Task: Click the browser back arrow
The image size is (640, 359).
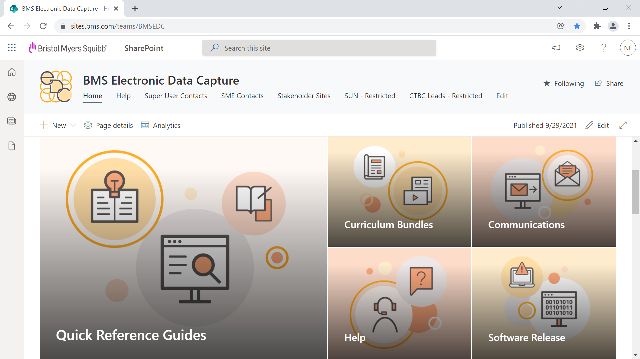Action: 11,26
